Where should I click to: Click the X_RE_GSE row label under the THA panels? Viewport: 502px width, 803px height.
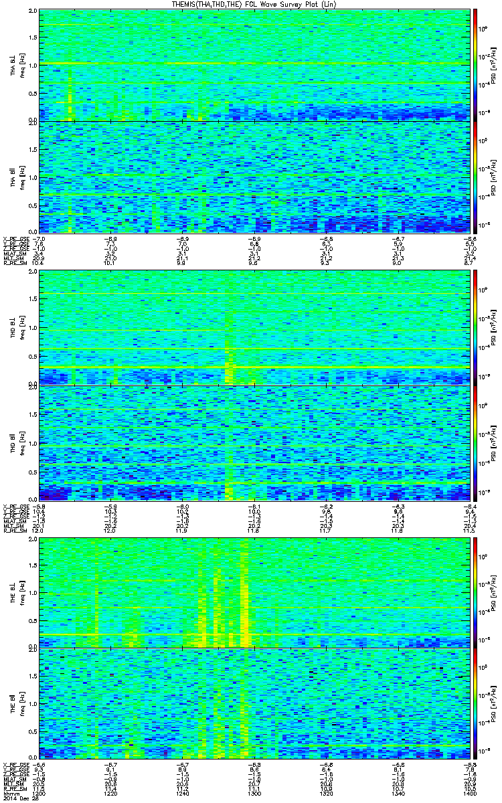pyautogui.click(x=17, y=239)
